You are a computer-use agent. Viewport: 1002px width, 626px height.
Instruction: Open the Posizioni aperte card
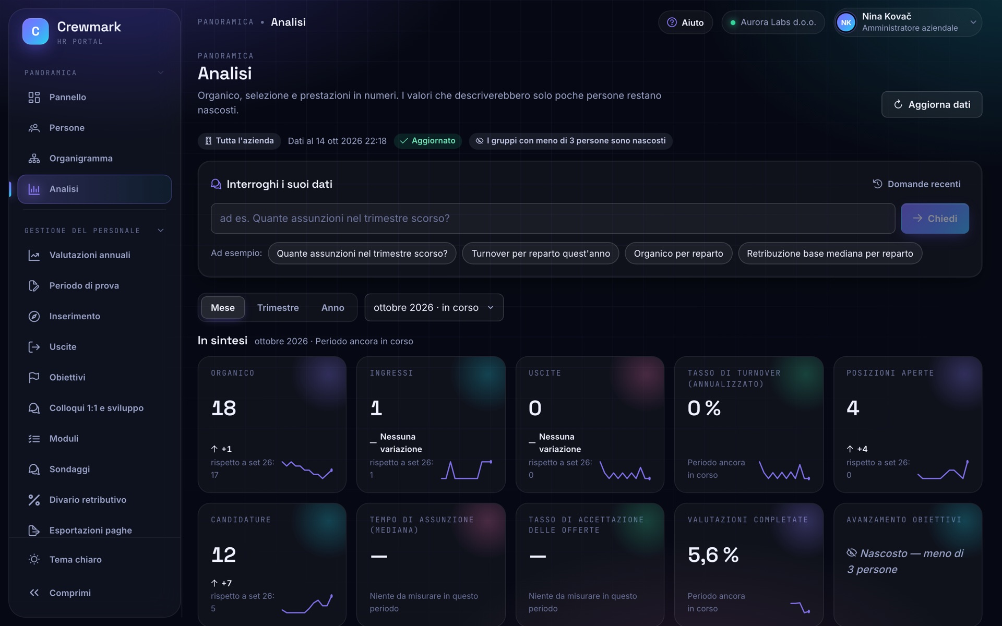click(908, 425)
